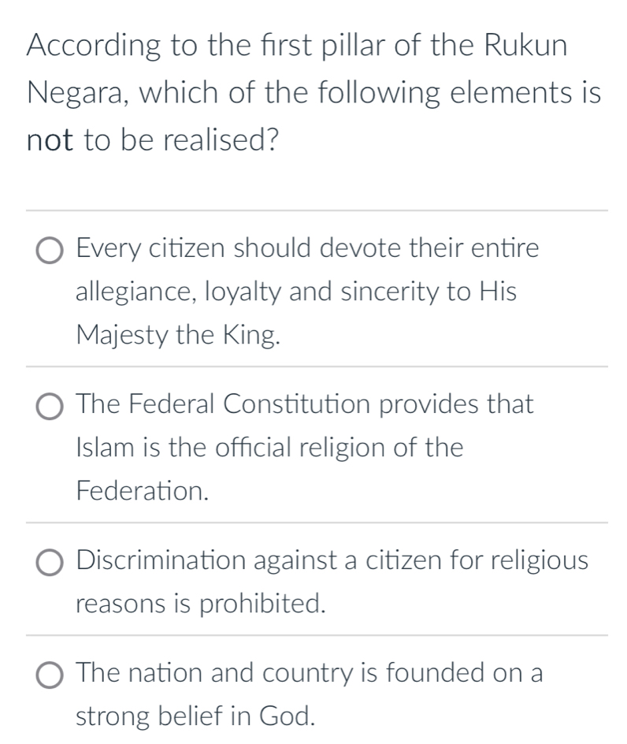This screenshot has width=627, height=744.
Task: Click the Rukun Negara question heading
Action: (313, 92)
